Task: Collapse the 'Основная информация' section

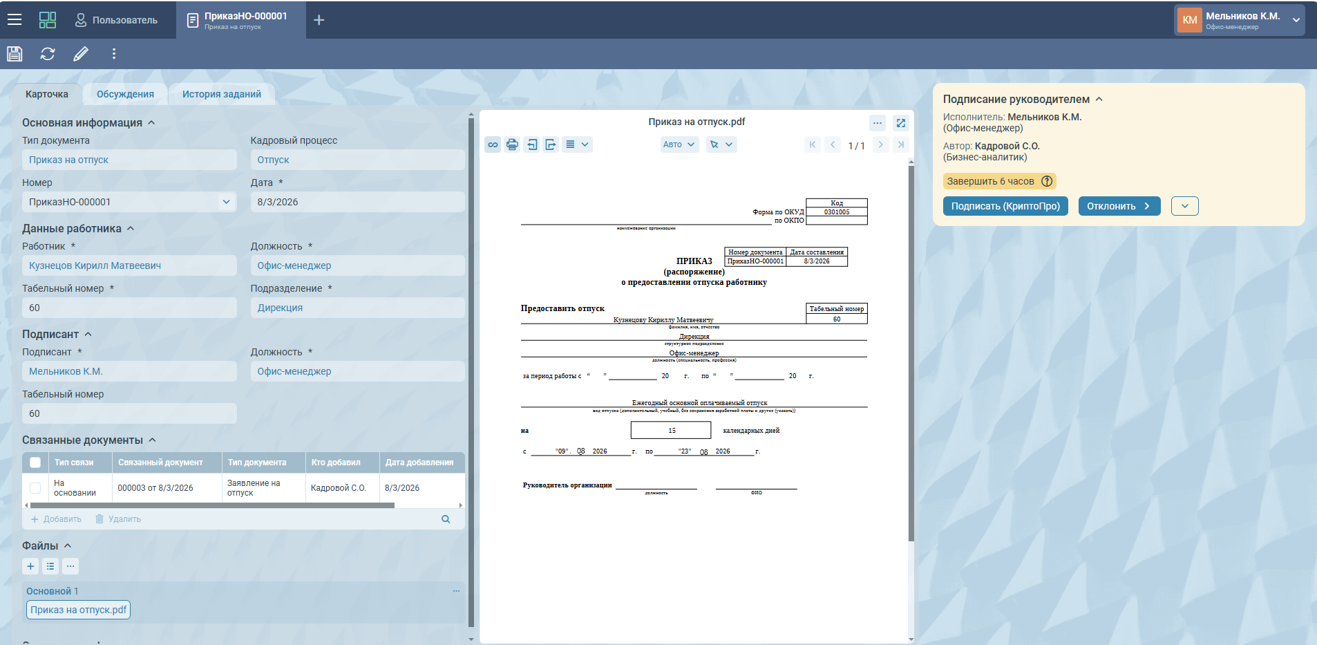Action: click(151, 122)
